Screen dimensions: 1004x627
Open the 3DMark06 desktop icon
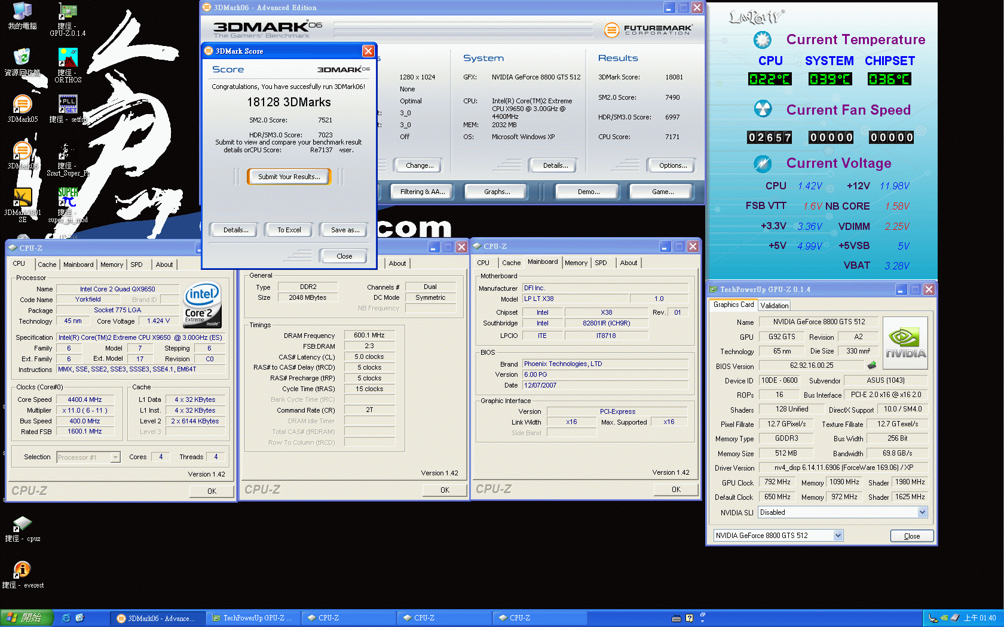tap(22, 155)
